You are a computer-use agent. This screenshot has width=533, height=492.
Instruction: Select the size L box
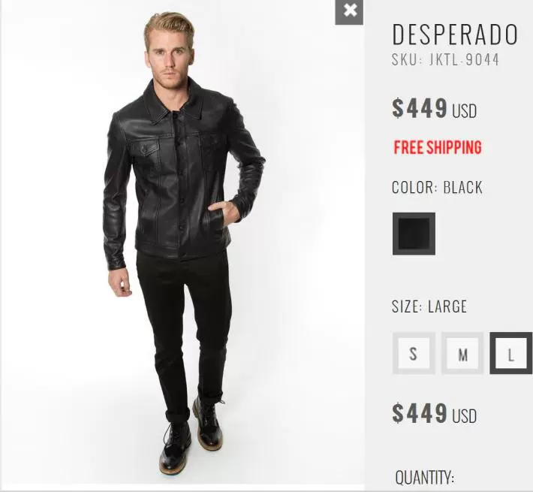tap(511, 353)
